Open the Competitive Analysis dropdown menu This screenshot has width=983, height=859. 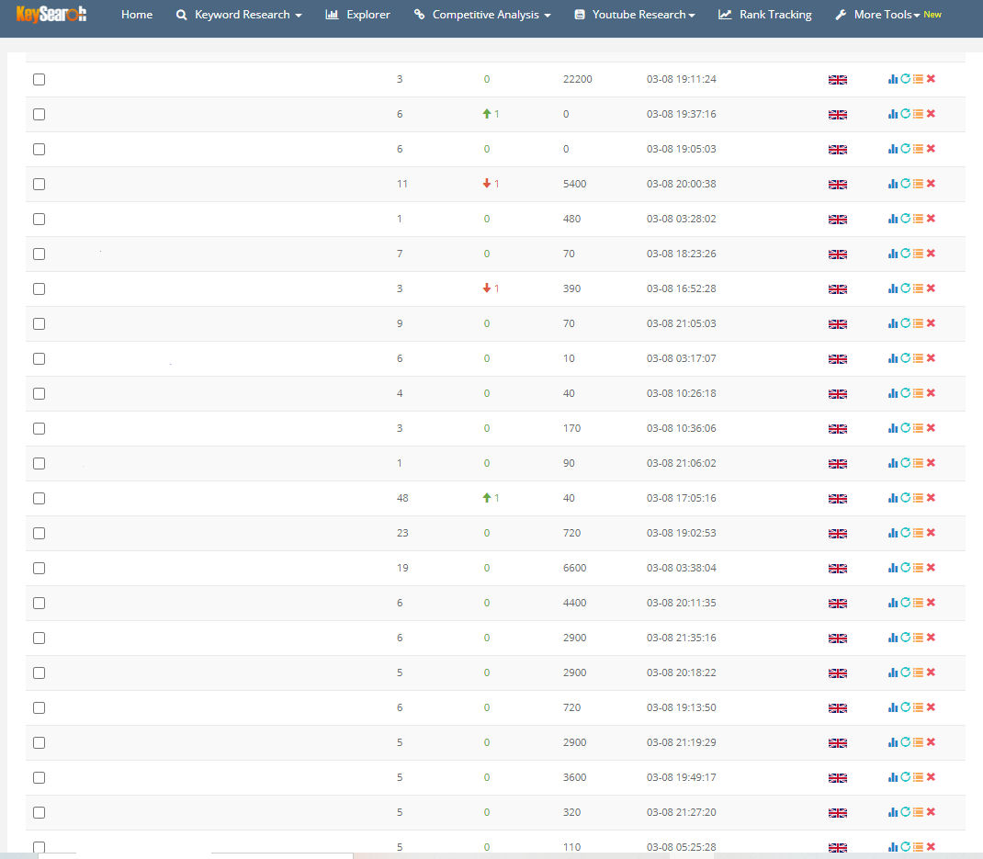click(x=482, y=15)
